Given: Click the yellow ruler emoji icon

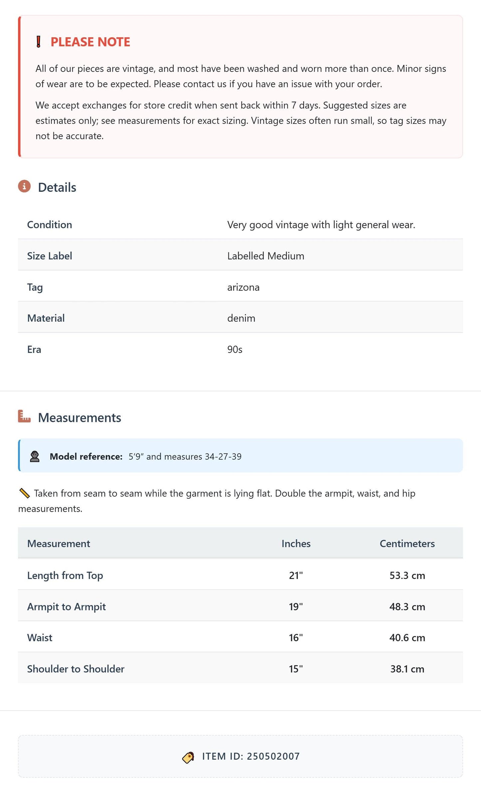Looking at the screenshot, I should (24, 493).
